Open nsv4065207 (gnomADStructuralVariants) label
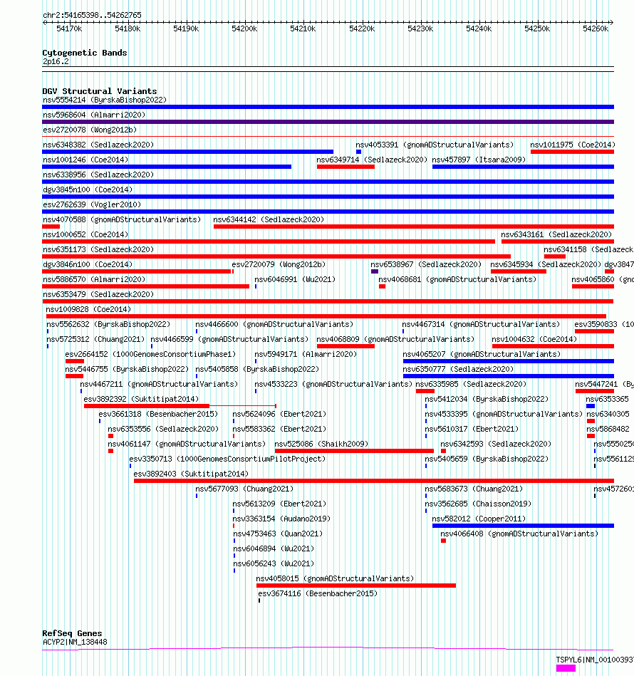 coord(482,354)
